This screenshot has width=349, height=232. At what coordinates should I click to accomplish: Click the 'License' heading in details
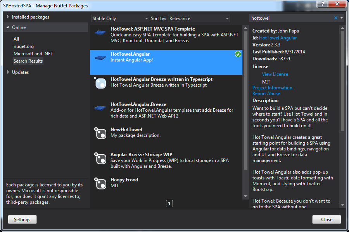pyautogui.click(x=260, y=67)
